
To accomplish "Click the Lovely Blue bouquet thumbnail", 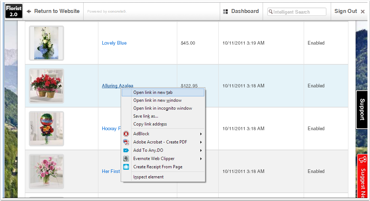I will (x=46, y=43).
